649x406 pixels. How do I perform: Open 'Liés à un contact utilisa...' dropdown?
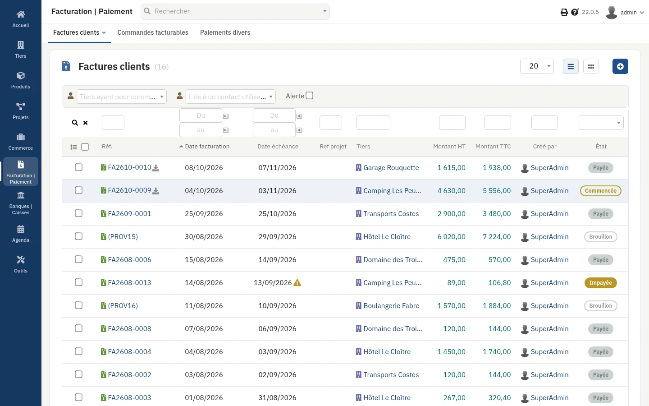(231, 97)
